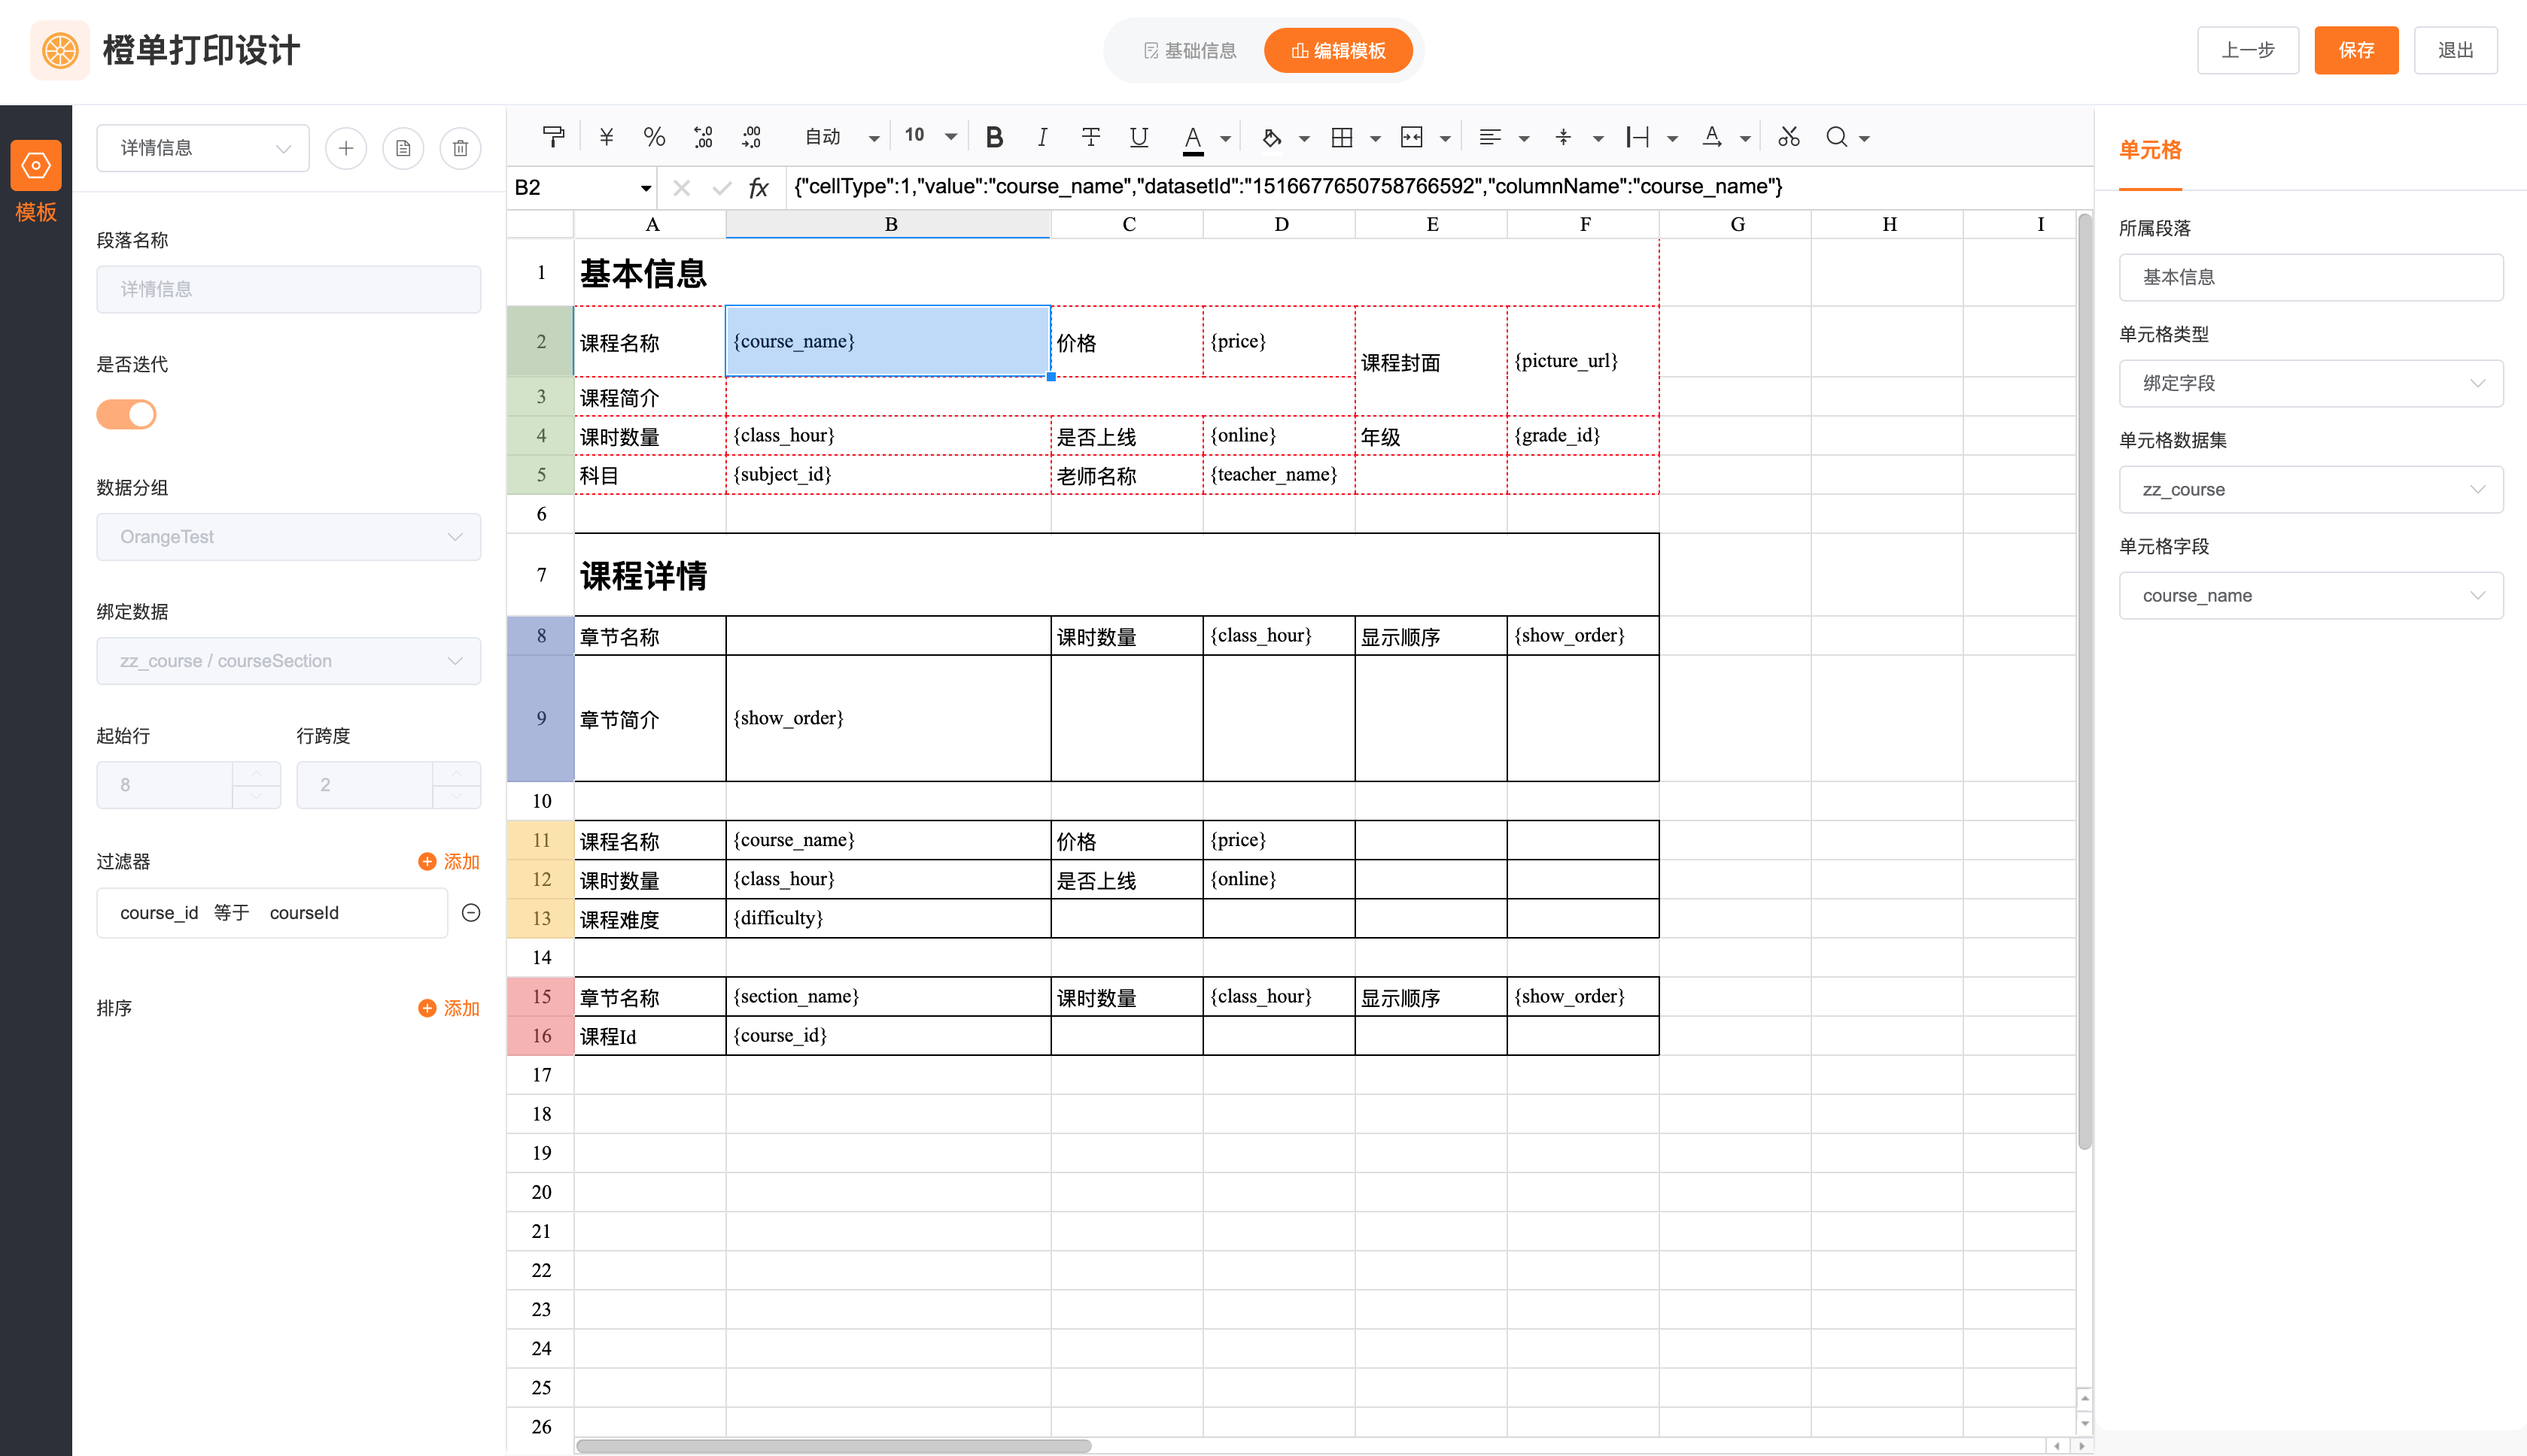Open the 单元格字段 course_name dropdown
The image size is (2527, 1456).
pyautogui.click(x=2310, y=595)
